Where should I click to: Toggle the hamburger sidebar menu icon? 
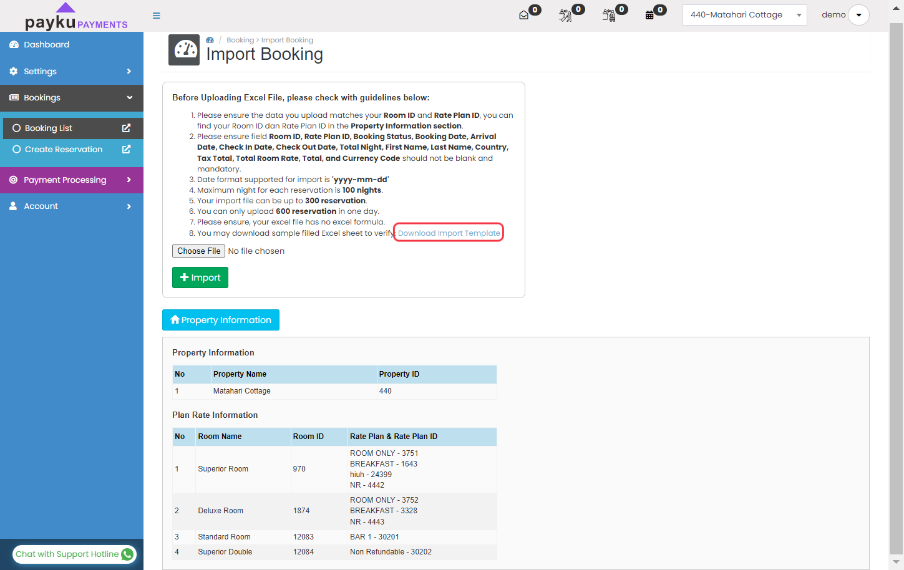coord(157,16)
